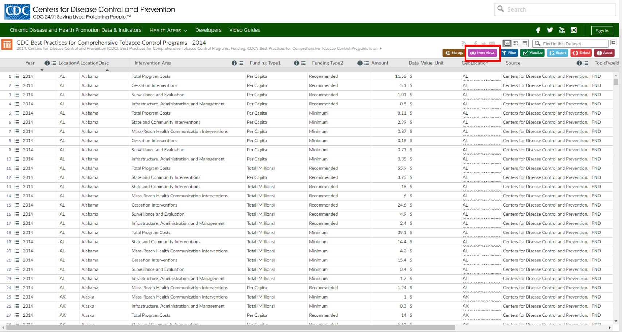Click Surveillance and Evaluation in row 22
The height and width of the screenshot is (332, 622).
(158, 269)
